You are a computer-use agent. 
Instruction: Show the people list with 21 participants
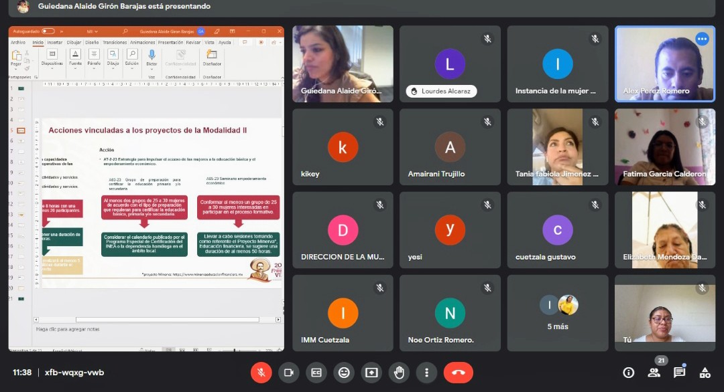[x=654, y=373]
